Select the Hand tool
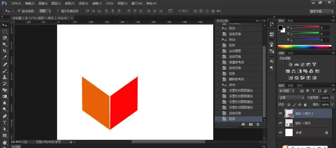This screenshot has height=148, width=336. (x=4, y=142)
